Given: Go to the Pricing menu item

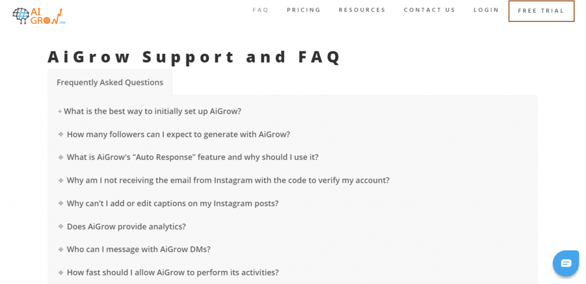Looking at the screenshot, I should tap(304, 10).
